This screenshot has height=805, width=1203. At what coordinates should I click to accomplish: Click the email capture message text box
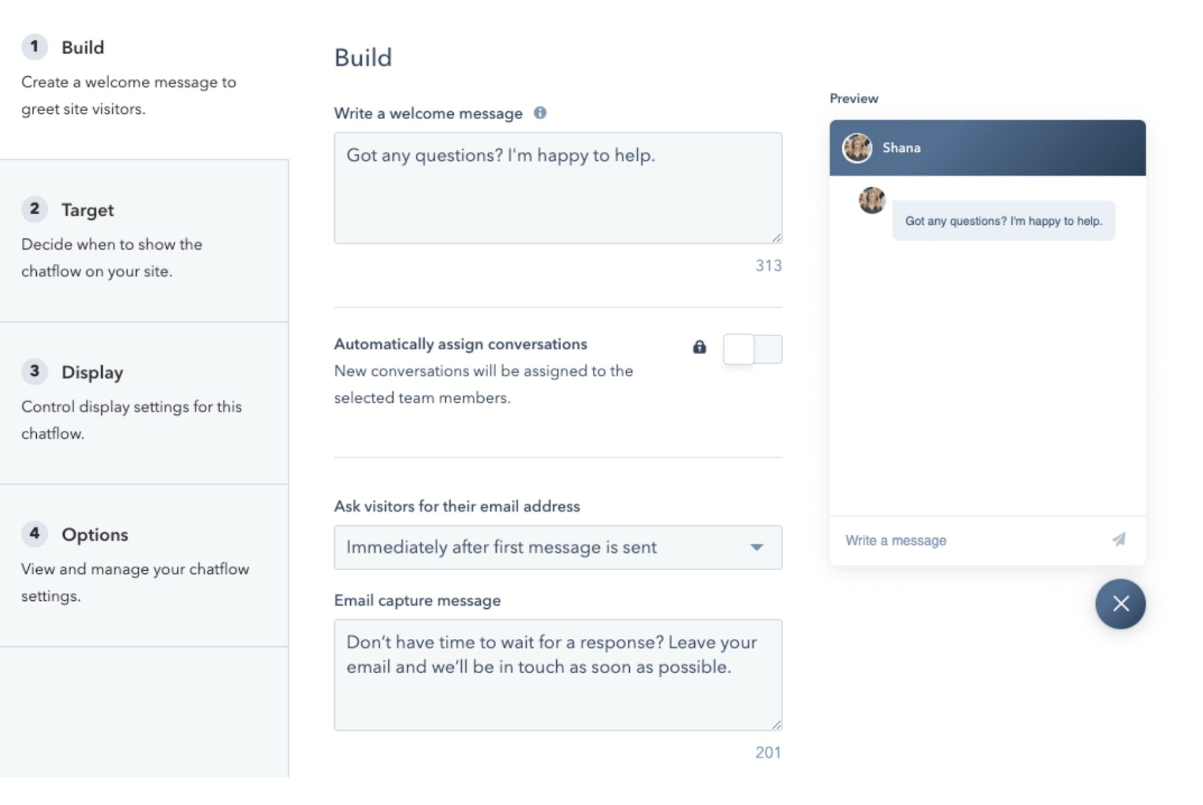(x=558, y=675)
